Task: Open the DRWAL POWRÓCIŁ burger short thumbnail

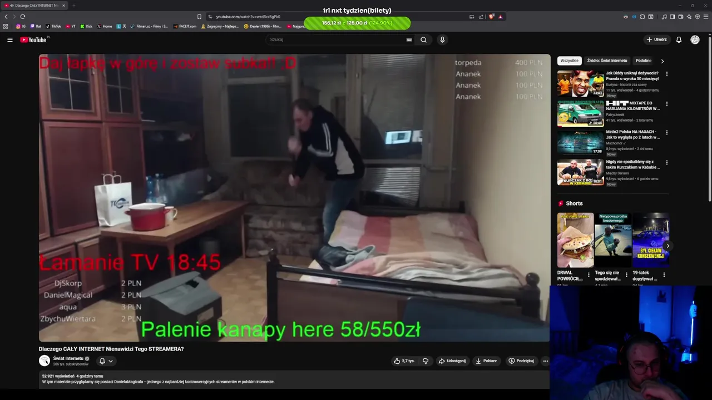Action: point(575,240)
